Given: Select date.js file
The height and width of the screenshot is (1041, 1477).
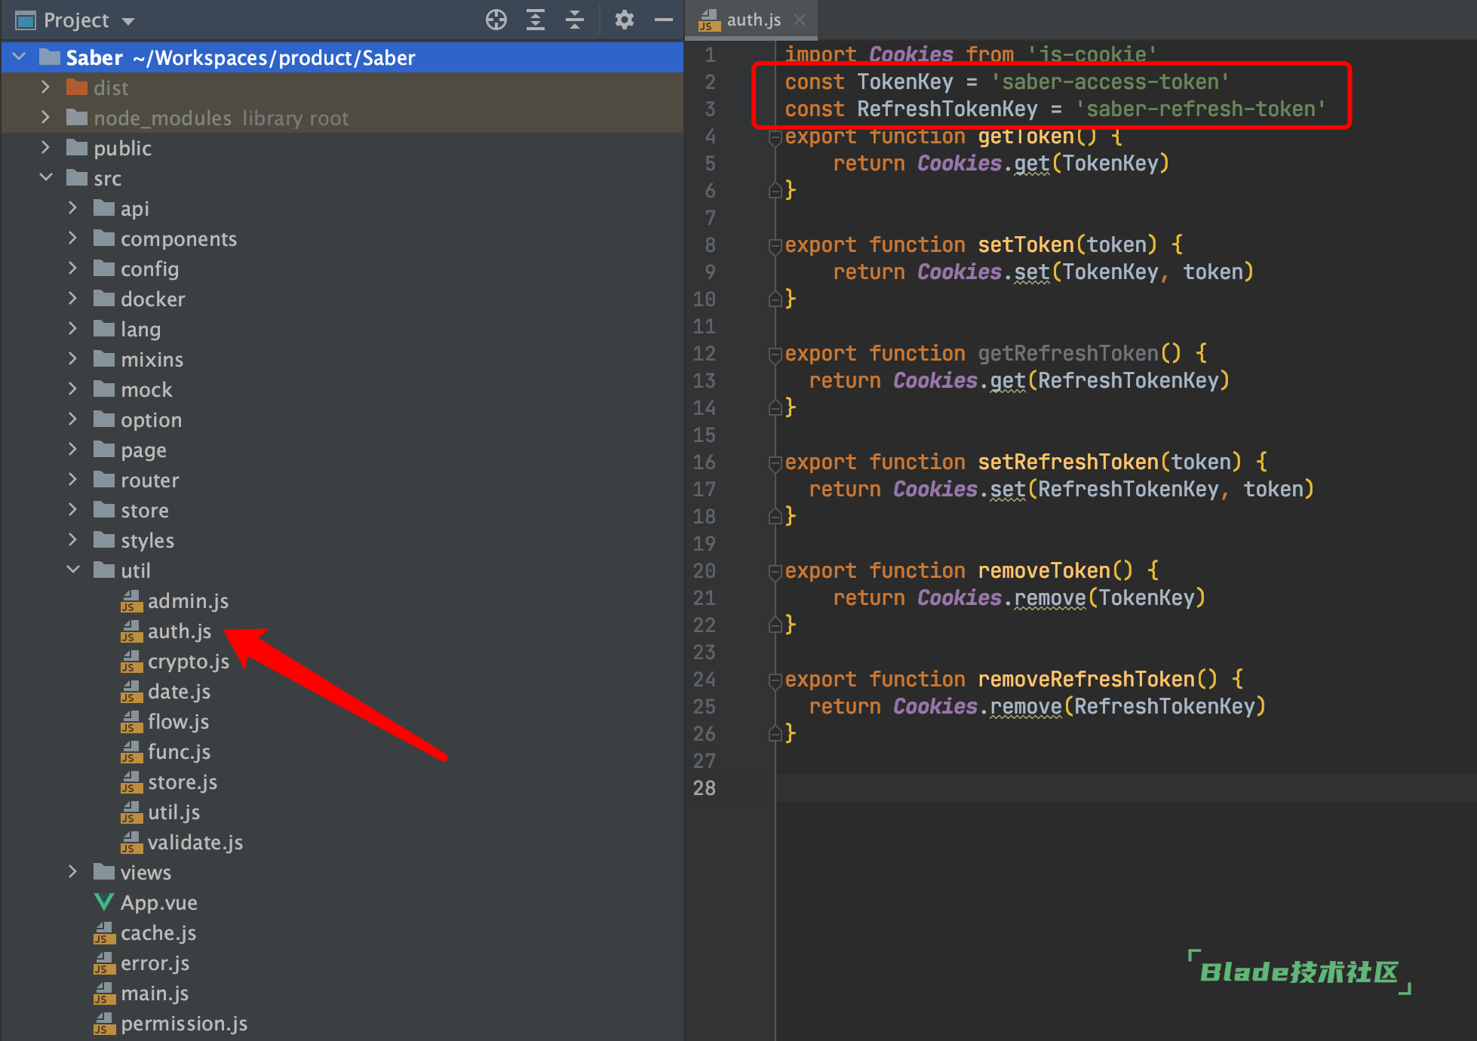Looking at the screenshot, I should [x=179, y=692].
